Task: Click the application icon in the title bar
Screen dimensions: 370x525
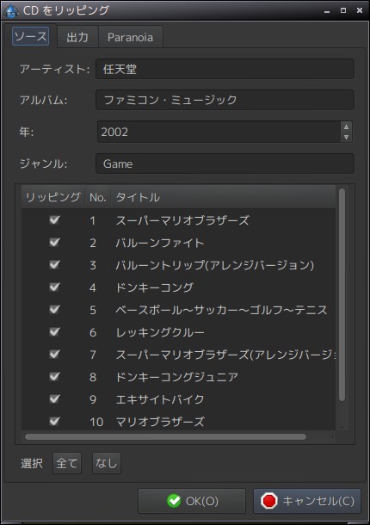Action: [x=10, y=10]
